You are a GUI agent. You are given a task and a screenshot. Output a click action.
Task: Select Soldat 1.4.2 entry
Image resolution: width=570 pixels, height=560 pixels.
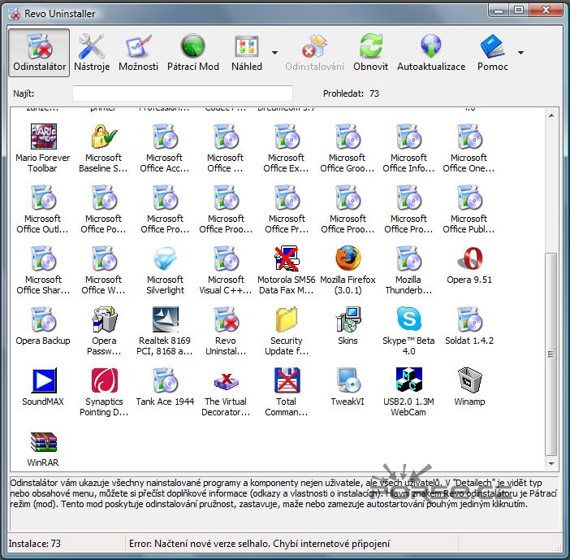click(469, 327)
